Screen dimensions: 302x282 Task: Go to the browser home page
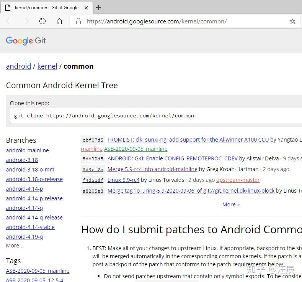tap(59, 21)
